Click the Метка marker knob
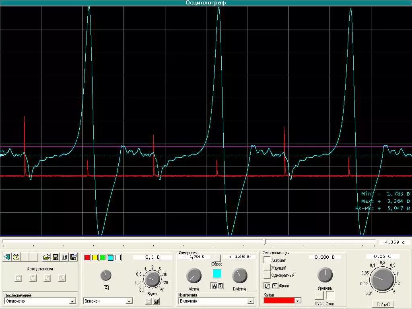 (x=194, y=276)
